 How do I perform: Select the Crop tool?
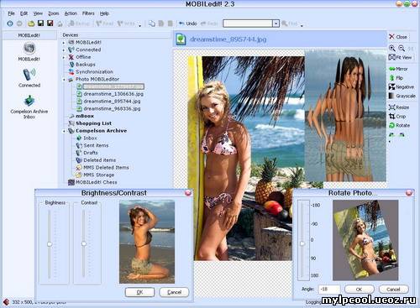tap(397, 116)
